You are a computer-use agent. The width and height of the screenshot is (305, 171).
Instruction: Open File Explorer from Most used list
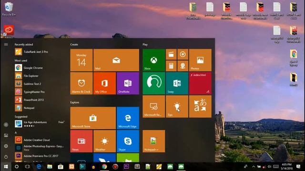click(x=40, y=76)
